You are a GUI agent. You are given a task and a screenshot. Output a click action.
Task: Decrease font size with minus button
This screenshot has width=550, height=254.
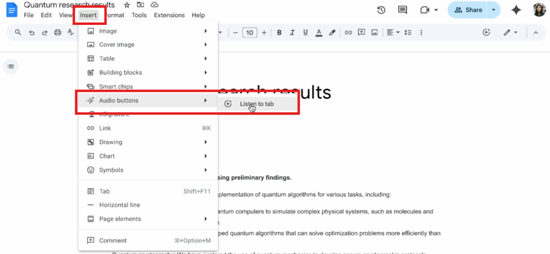coord(235,33)
